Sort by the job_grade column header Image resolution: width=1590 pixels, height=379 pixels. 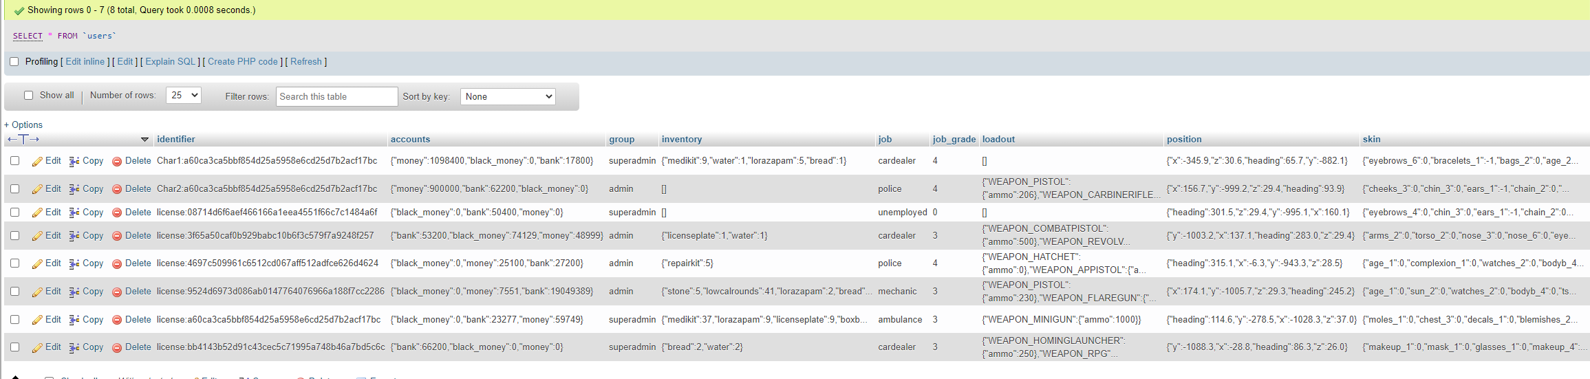point(954,140)
